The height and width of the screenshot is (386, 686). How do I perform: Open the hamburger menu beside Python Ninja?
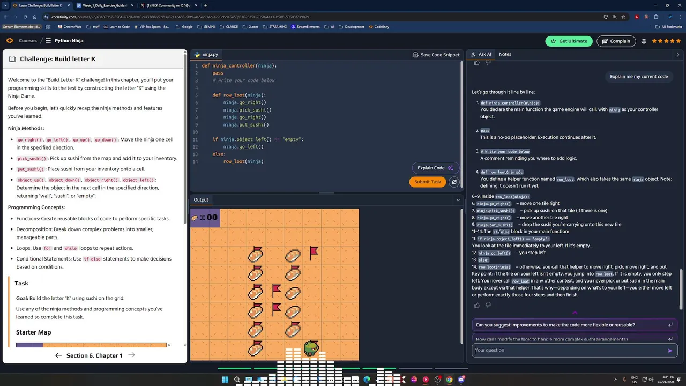(x=48, y=41)
